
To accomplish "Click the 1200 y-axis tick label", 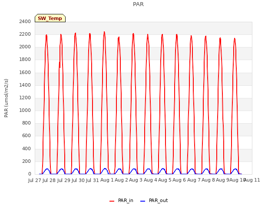I will pos(25,98).
